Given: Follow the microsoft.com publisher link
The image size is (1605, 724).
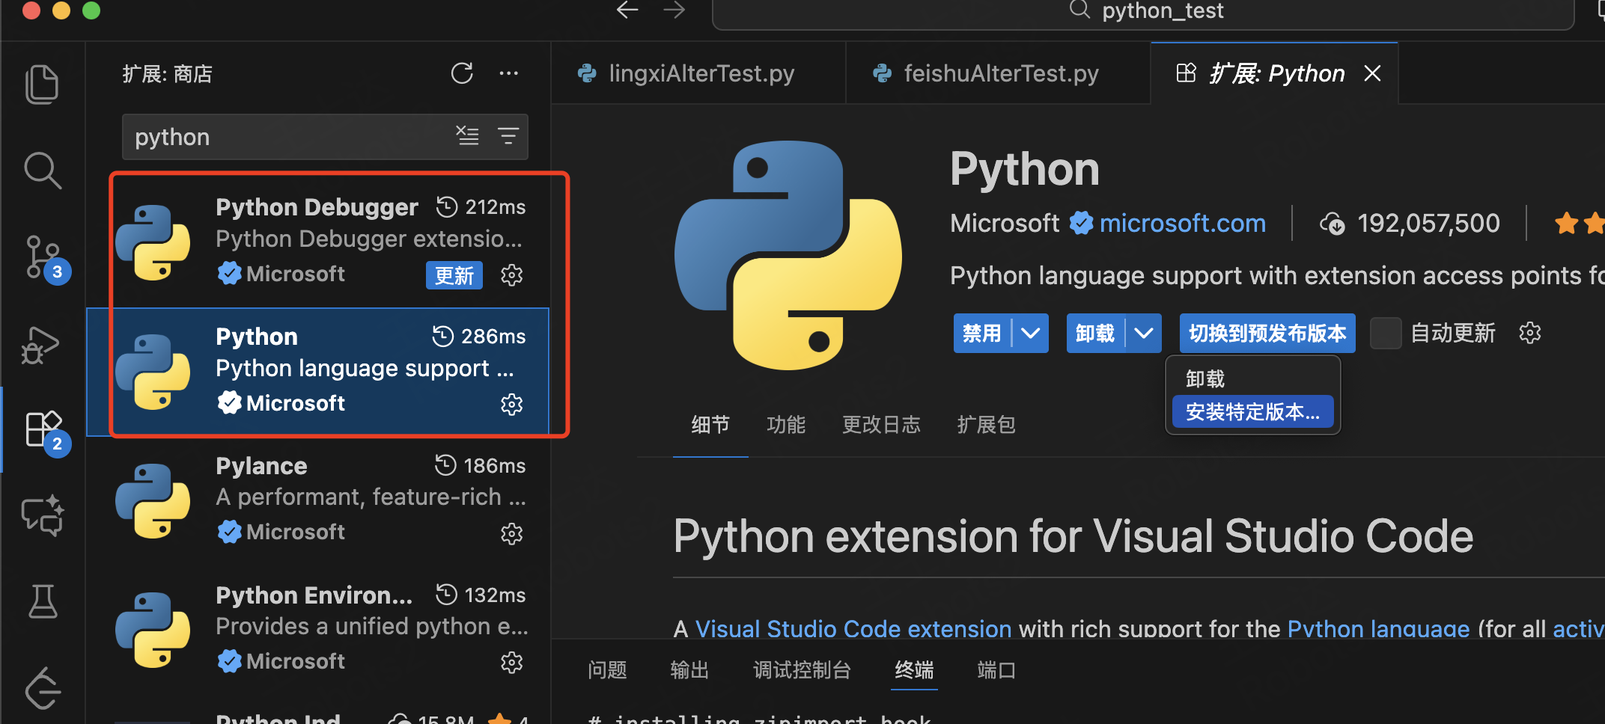Looking at the screenshot, I should pyautogui.click(x=1182, y=223).
